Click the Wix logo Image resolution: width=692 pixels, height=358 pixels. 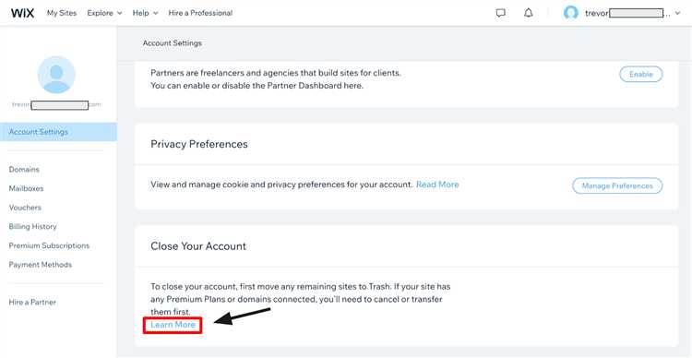tap(22, 13)
